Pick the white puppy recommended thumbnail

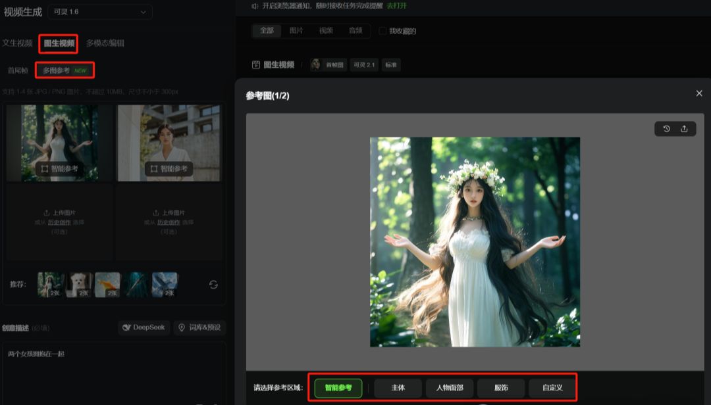(79, 285)
